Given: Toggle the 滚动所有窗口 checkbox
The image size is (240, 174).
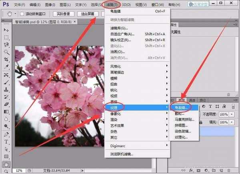Looking at the screenshot, I should pyautogui.click(x=21, y=14).
